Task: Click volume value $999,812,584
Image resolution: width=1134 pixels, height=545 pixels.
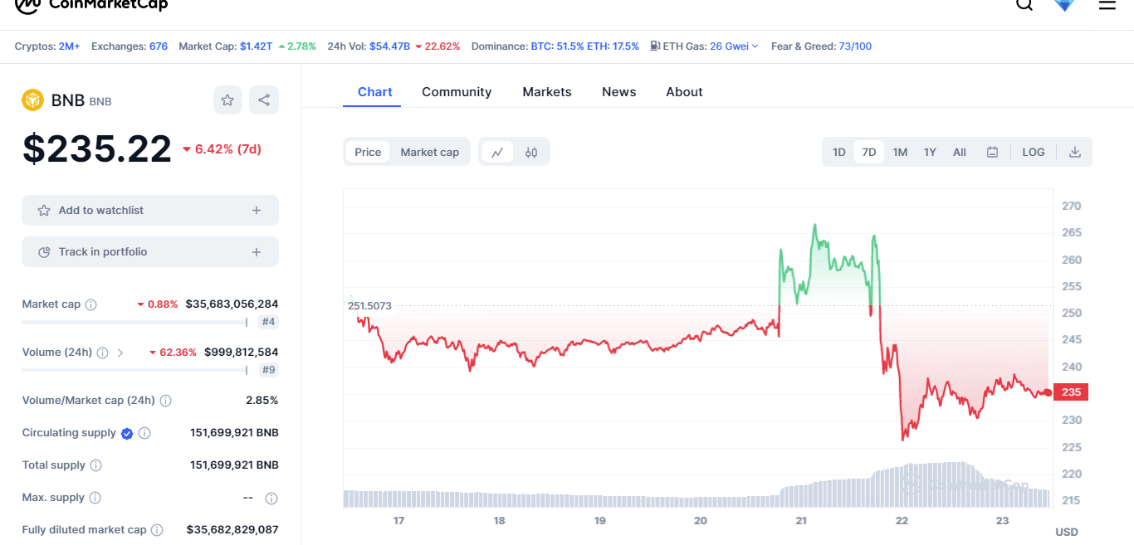Action: tap(242, 353)
